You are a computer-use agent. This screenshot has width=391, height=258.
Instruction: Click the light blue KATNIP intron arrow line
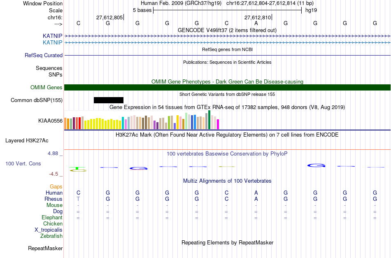tap(228, 43)
